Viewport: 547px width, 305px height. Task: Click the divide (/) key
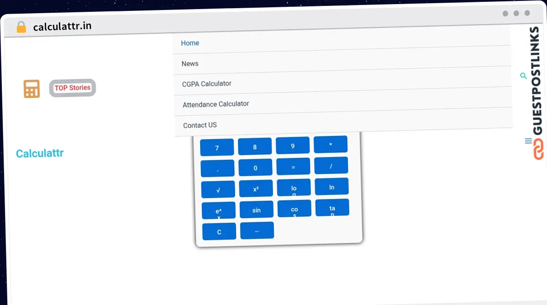[x=331, y=165]
